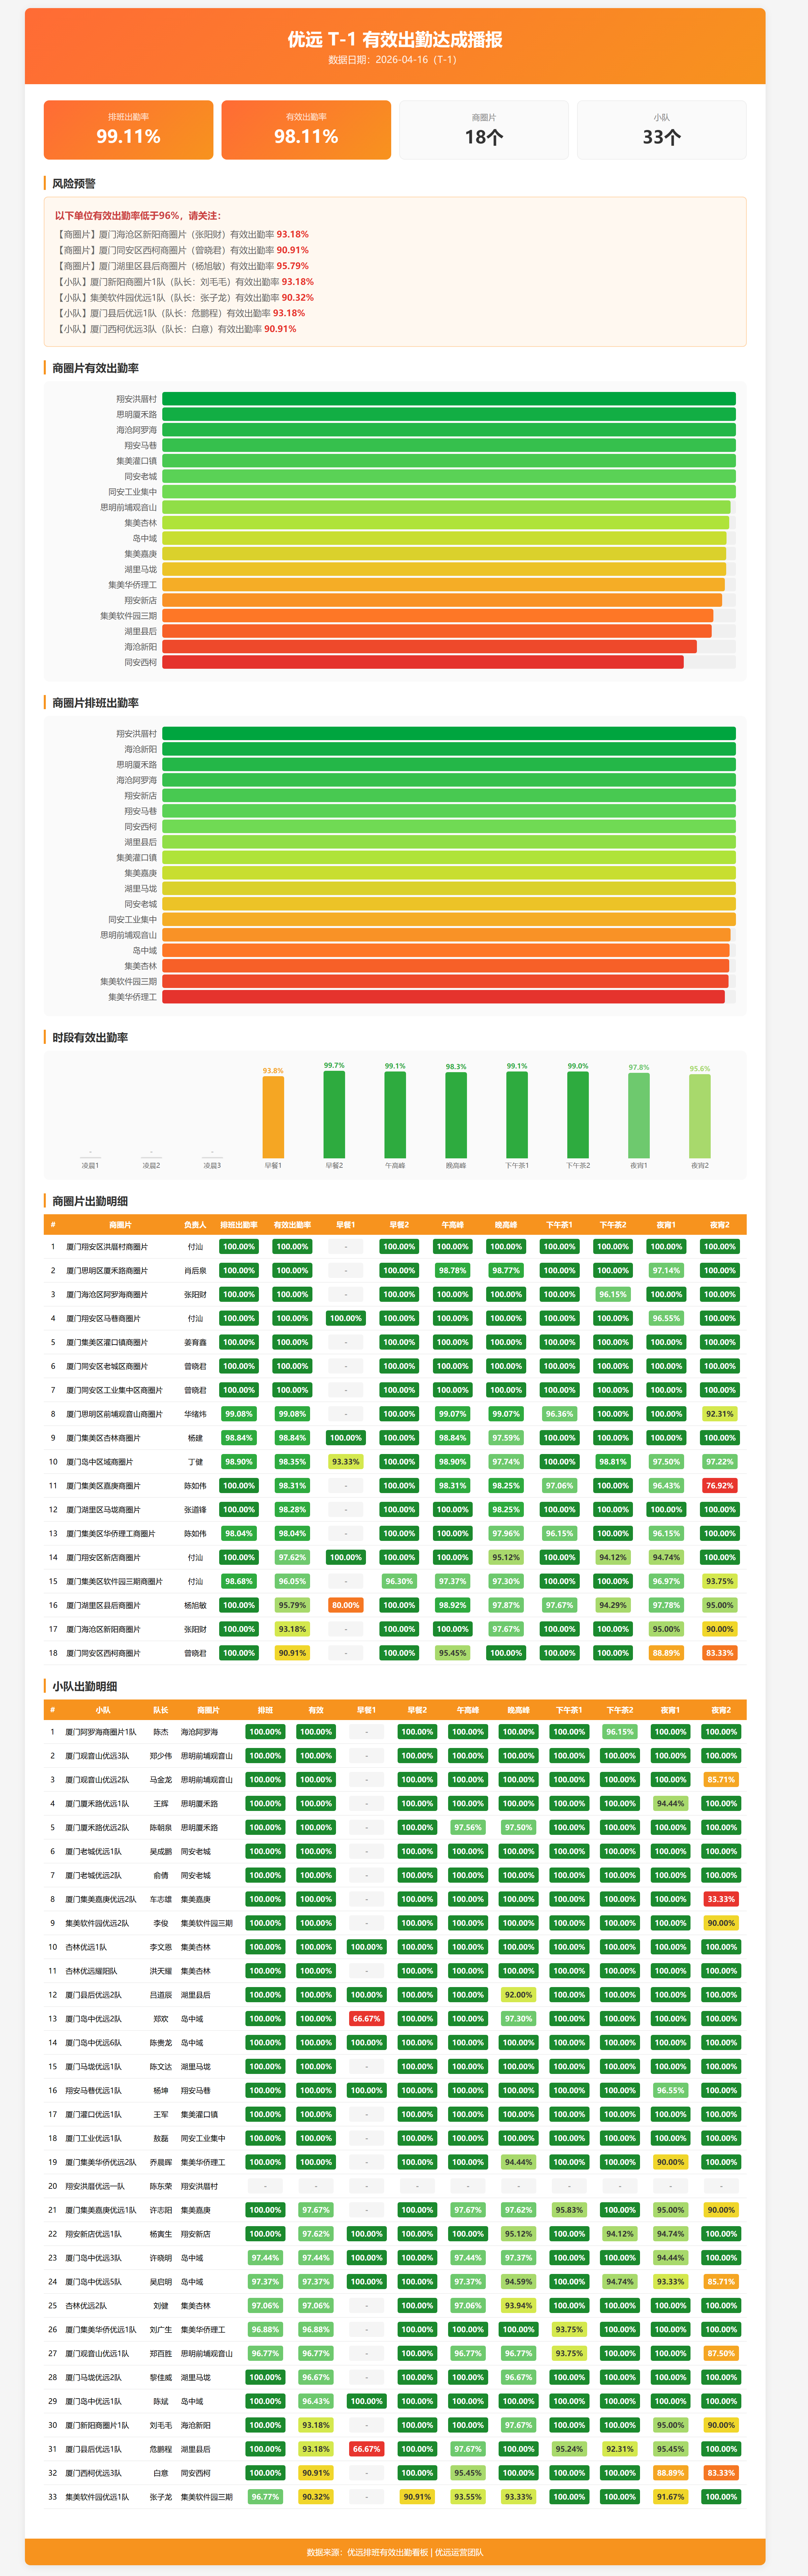Image resolution: width=808 pixels, height=2576 pixels.
Task: Click 湖里县后 label in 商圈片有效出勤率 chart
Action: [x=140, y=631]
